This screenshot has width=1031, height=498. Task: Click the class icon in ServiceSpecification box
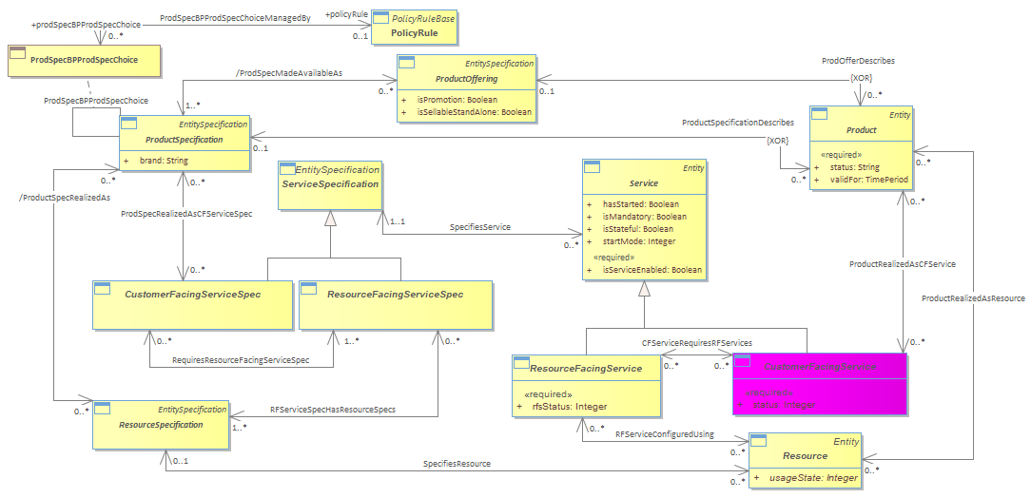point(288,169)
